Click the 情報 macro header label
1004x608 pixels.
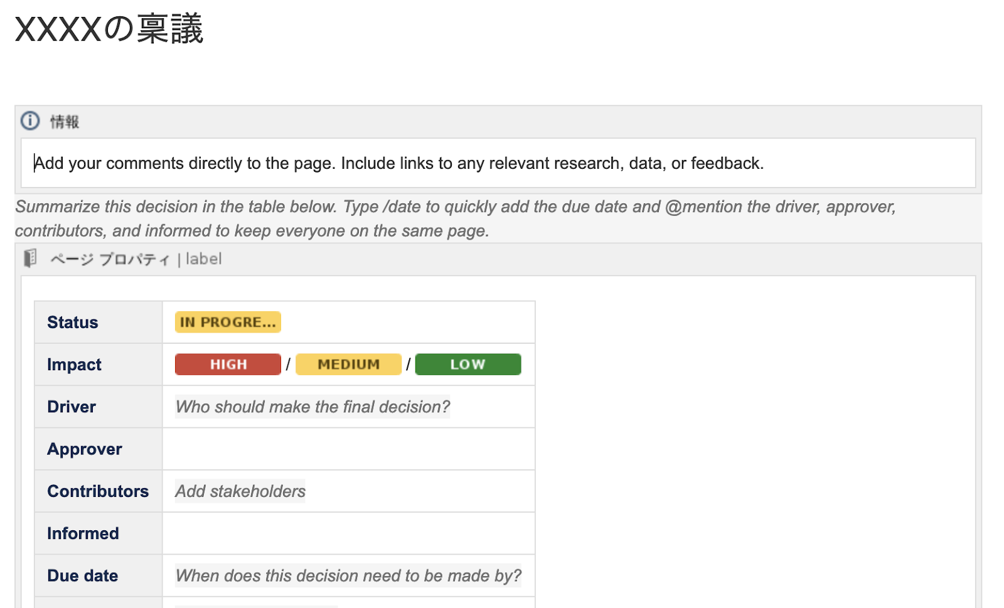(65, 122)
